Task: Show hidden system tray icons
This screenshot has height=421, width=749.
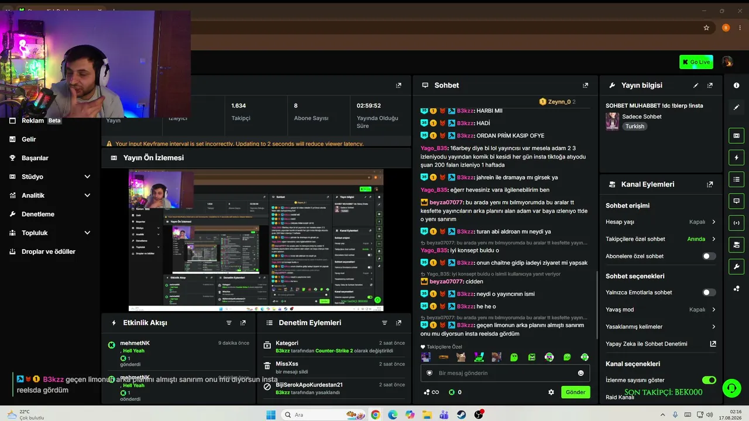Action: [662, 415]
